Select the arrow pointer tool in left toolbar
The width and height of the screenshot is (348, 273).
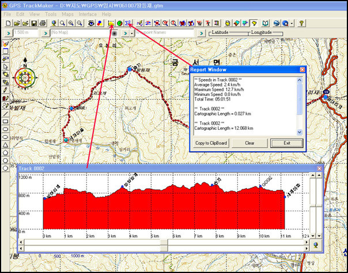[6, 66]
